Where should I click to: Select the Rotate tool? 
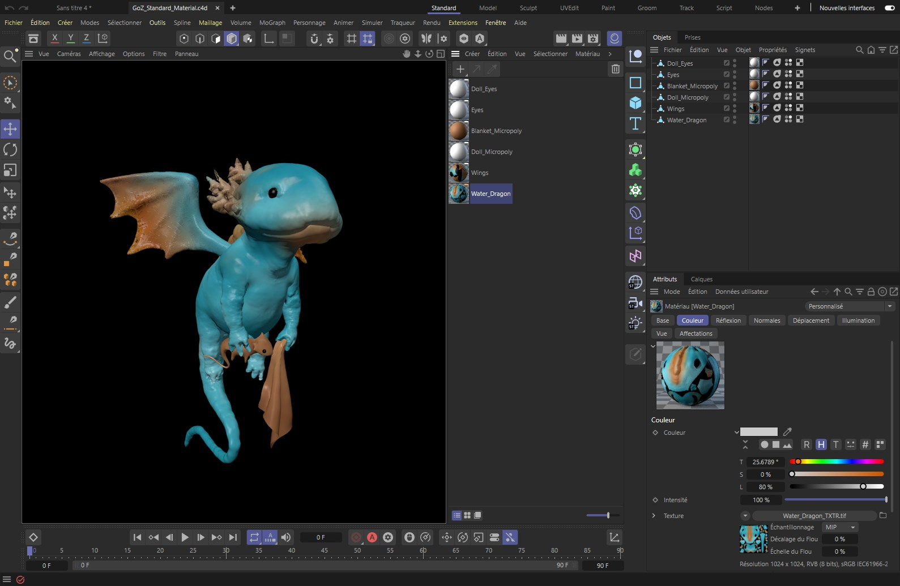tap(10, 149)
